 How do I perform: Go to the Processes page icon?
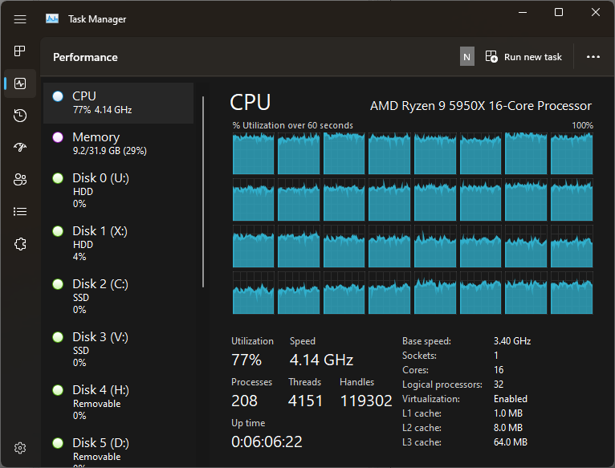(20, 51)
